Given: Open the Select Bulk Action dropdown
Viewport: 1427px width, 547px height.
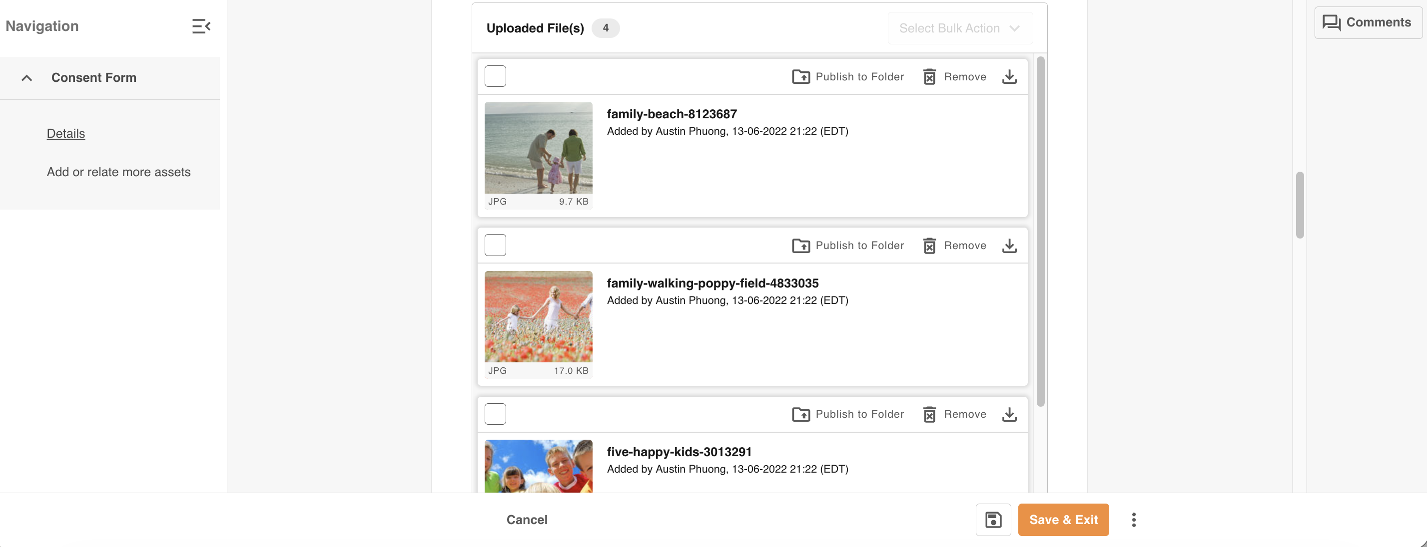Looking at the screenshot, I should [960, 28].
